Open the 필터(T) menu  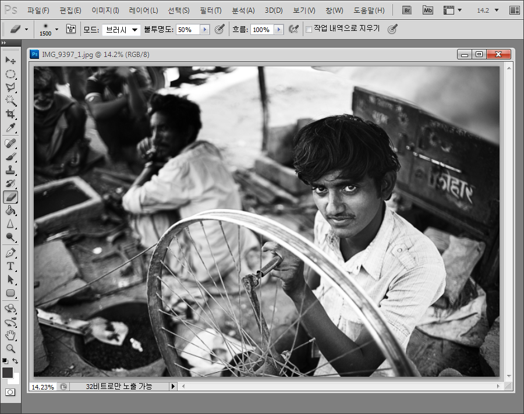(x=211, y=10)
